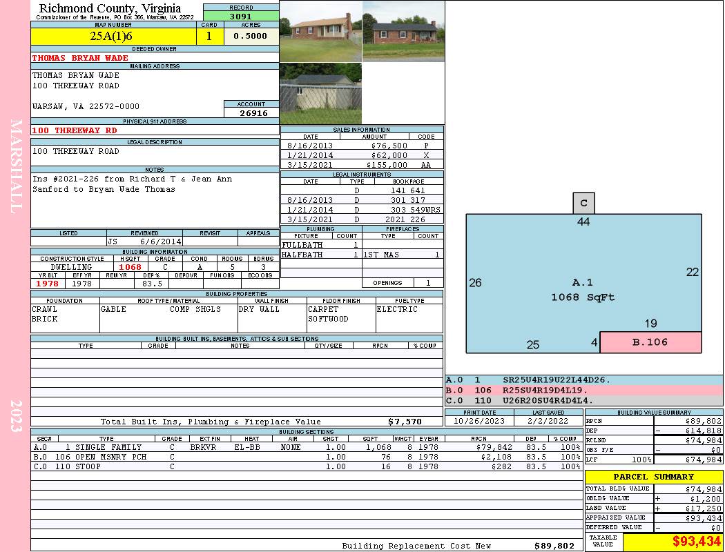Screen dimensions: 725x552
Task: Select the 3/15/2021 sale of $155,000
Action: tap(362, 165)
